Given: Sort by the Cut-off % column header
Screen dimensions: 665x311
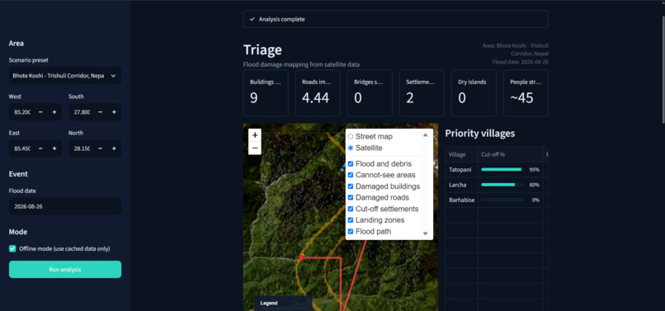Looking at the screenshot, I should click(511, 154).
